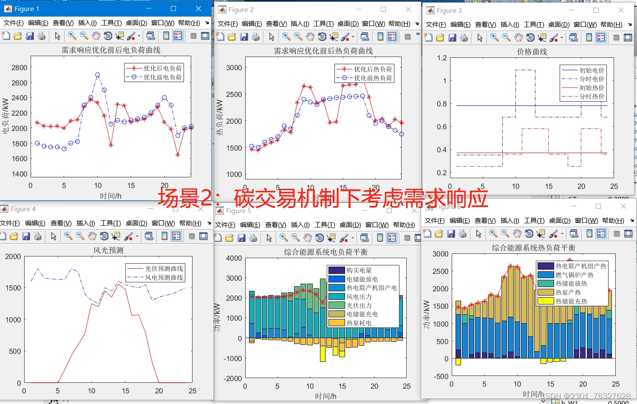Screen dimensions: 637x404
Task: Toggle Insert Legend icon in Figure 1
Action: click(x=178, y=36)
